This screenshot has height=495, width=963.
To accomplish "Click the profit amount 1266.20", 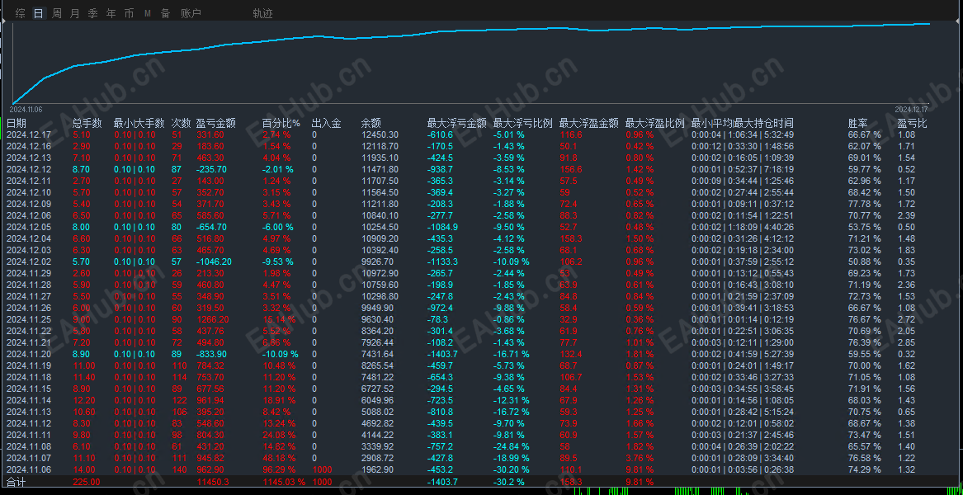I will (x=213, y=319).
